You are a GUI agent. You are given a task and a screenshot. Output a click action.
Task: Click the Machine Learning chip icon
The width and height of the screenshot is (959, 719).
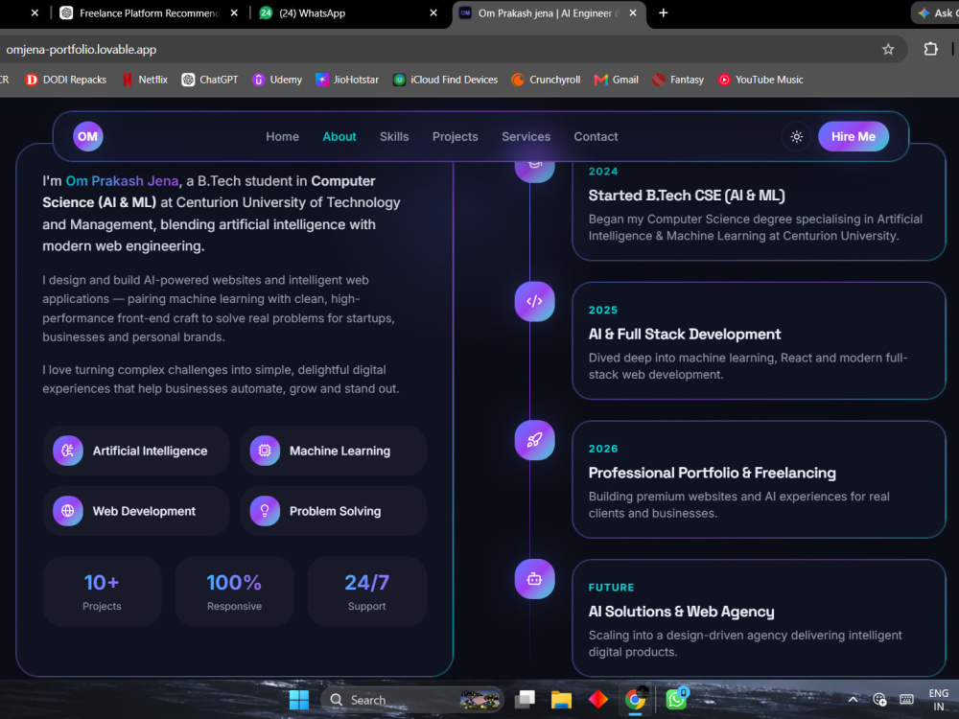pos(265,451)
